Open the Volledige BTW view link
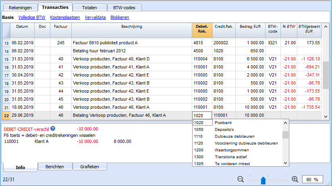Image resolution: width=332 pixels, height=186 pixels. (32, 17)
